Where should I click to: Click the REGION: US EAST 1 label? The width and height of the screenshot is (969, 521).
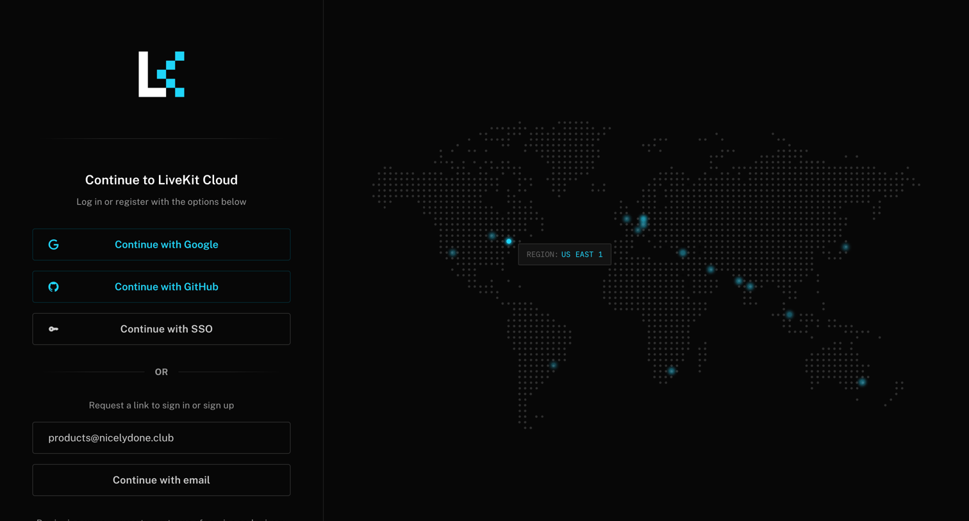[565, 254]
